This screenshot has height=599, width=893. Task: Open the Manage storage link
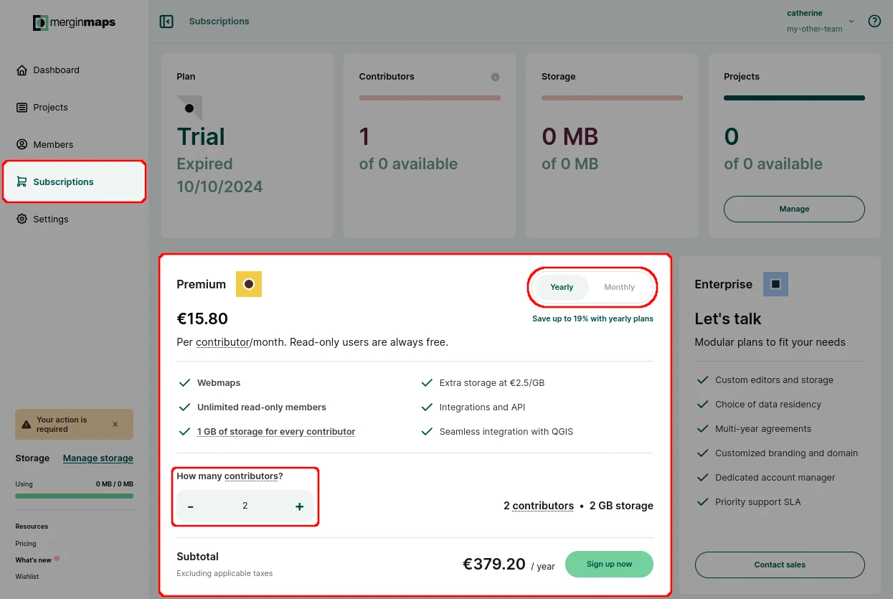point(98,458)
